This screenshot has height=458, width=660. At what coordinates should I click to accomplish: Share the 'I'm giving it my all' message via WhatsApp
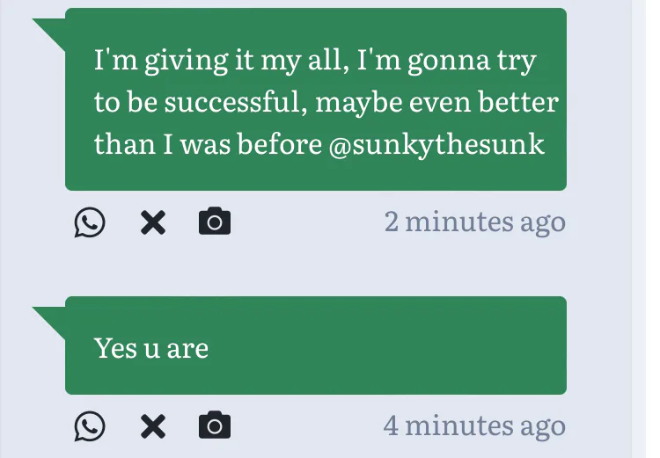pos(89,222)
